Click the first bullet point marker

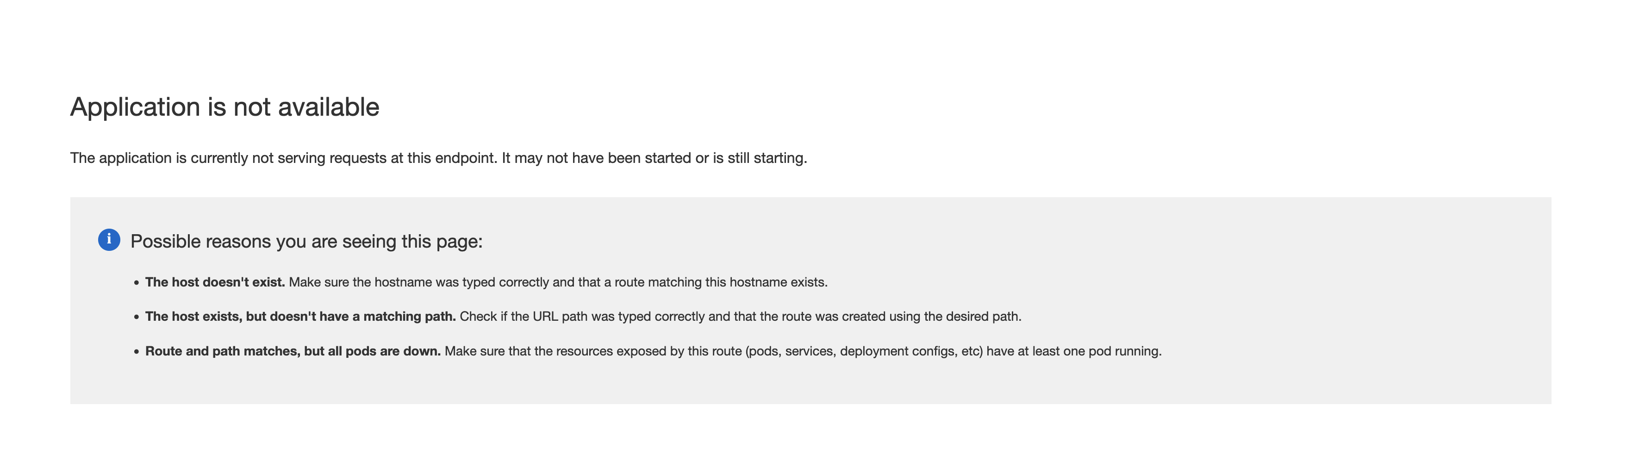[136, 283]
